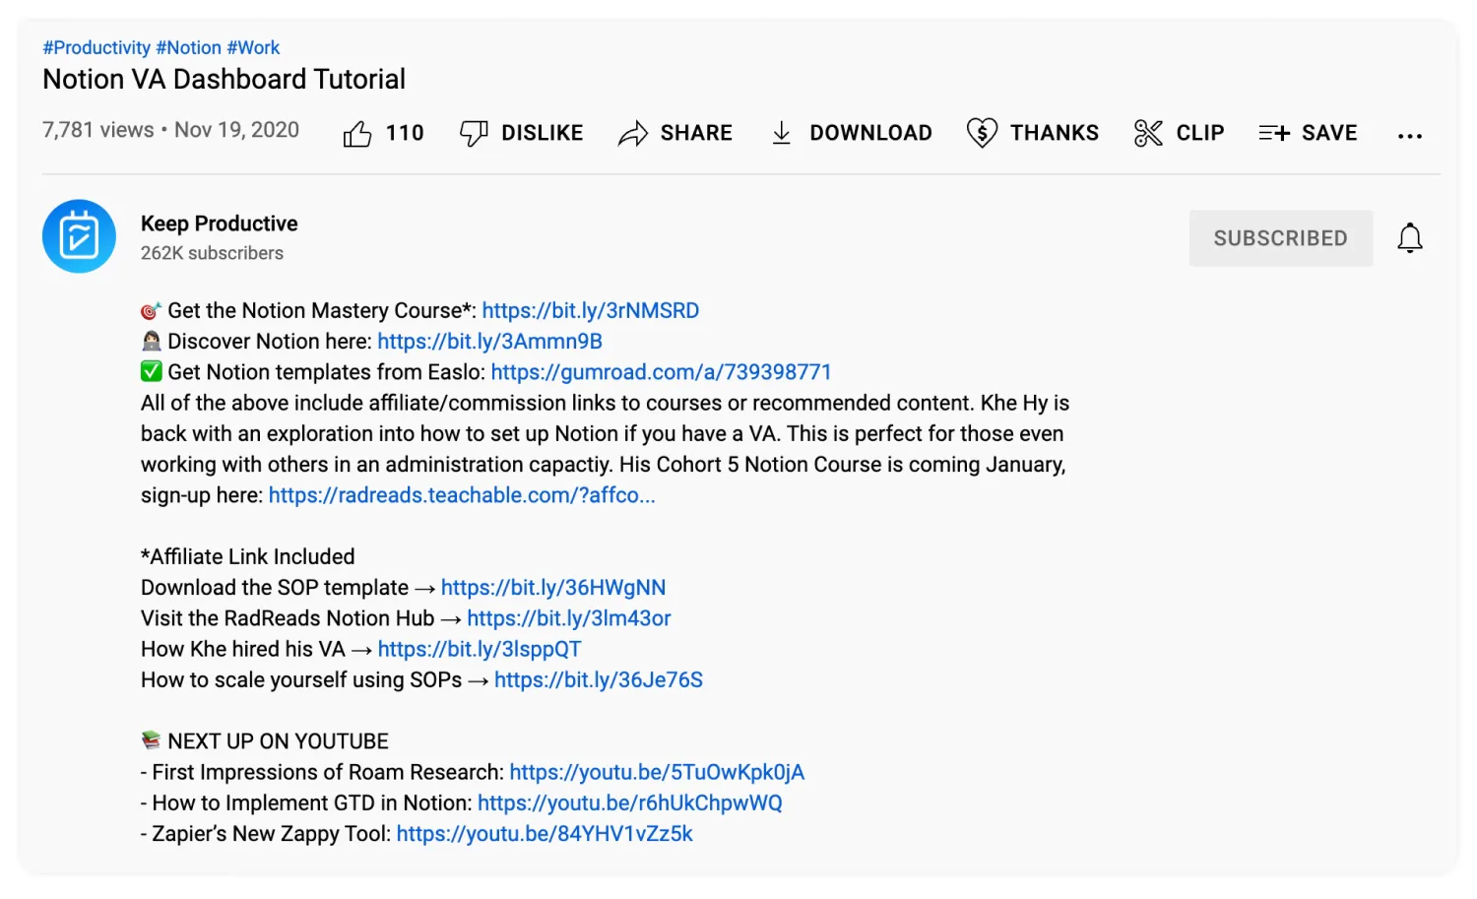Image resolution: width=1477 pixels, height=899 pixels.
Task: Open Keep Productive channel avatar
Action: 79,236
